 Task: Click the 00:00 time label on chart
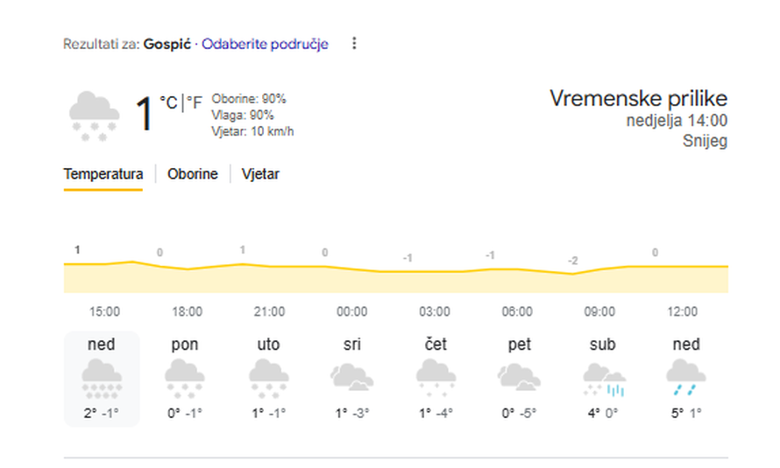[x=351, y=311]
